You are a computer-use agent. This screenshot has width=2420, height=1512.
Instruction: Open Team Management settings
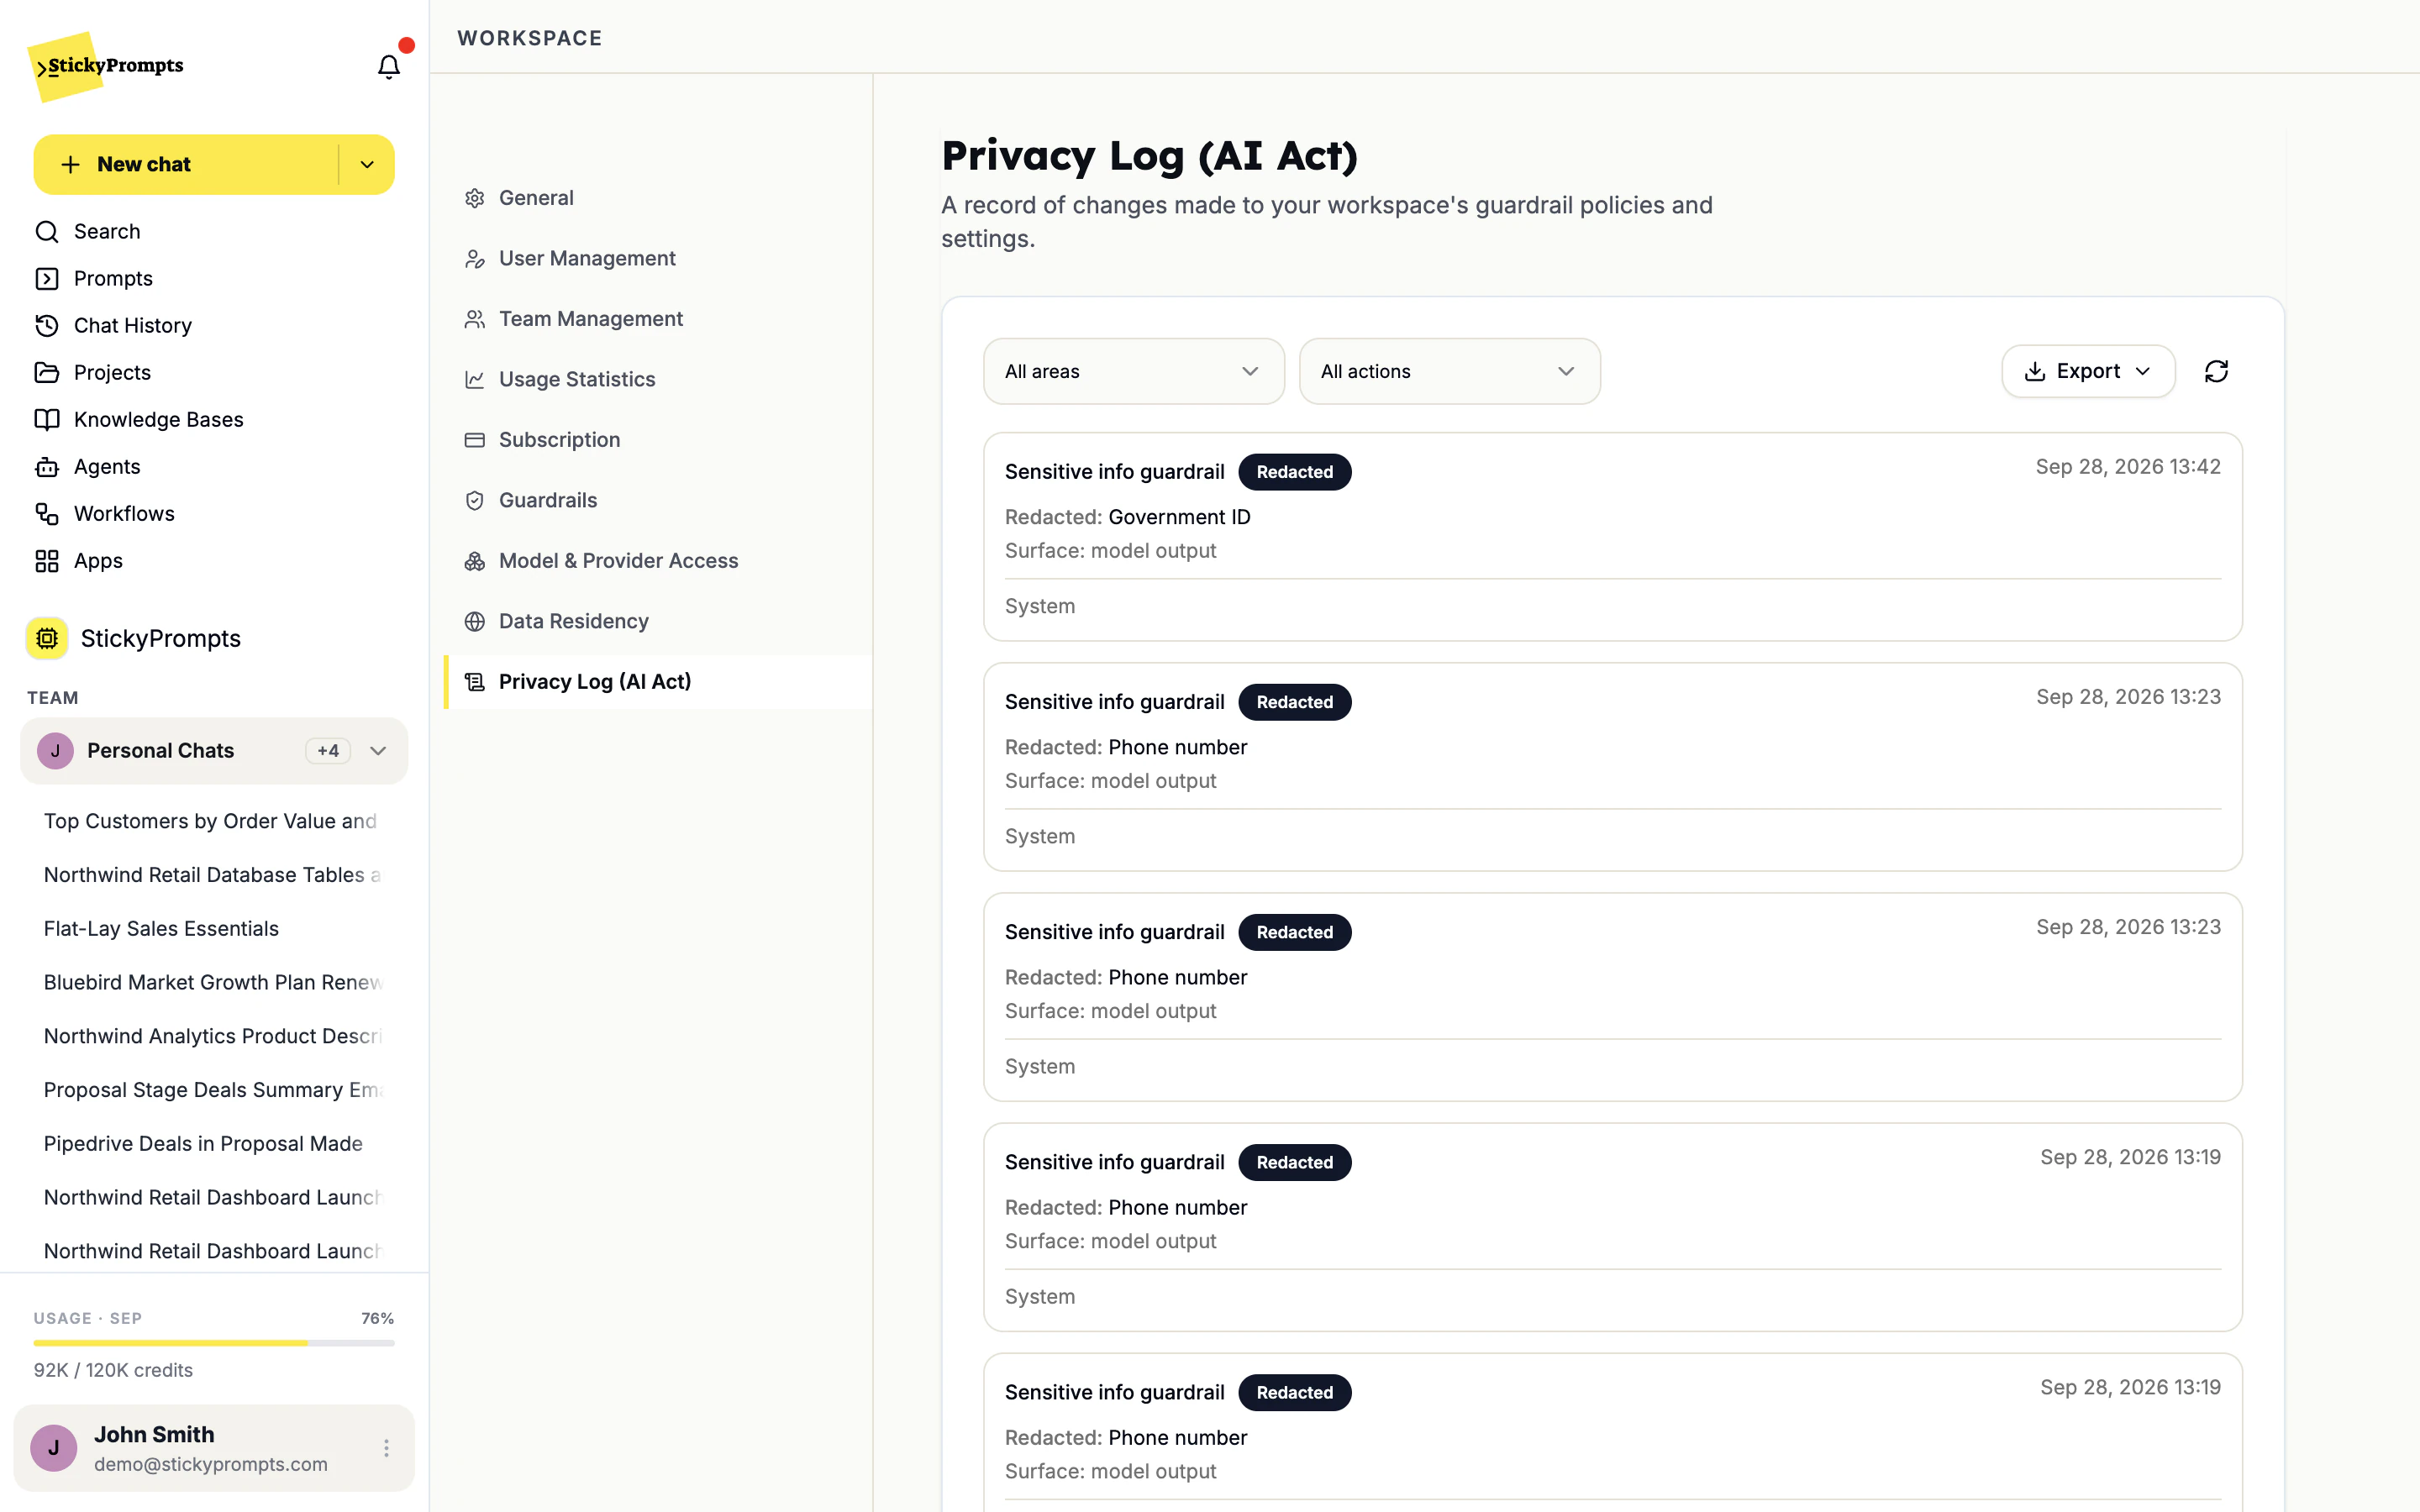point(658,319)
